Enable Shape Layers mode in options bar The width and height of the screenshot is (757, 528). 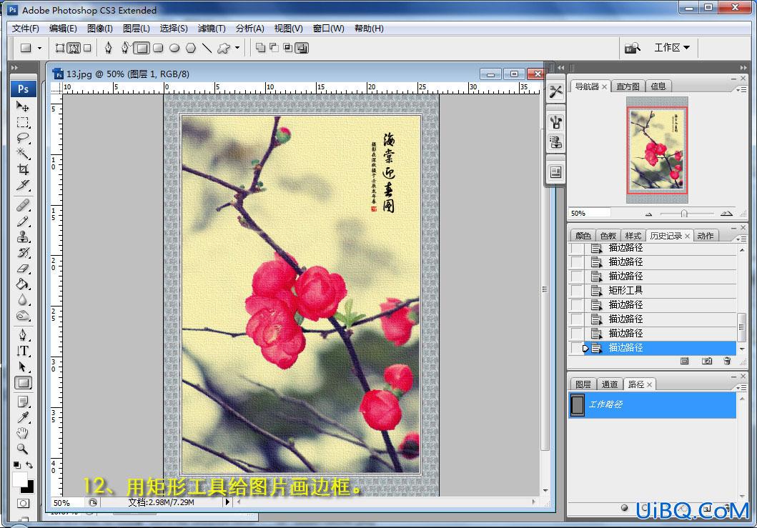(x=60, y=48)
